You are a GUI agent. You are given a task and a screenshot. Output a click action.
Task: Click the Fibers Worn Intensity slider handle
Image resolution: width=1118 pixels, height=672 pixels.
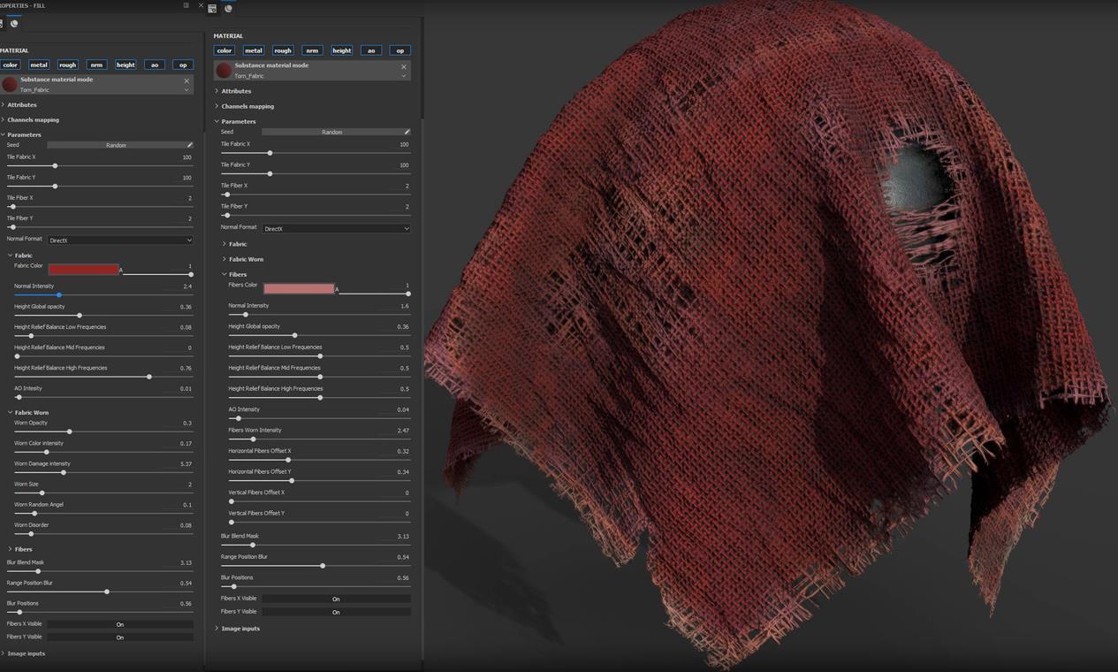coord(254,439)
